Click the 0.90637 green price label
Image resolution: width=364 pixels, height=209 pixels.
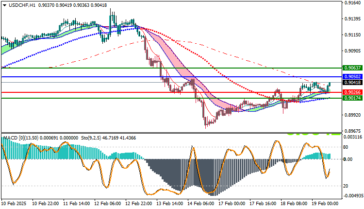click(x=352, y=68)
